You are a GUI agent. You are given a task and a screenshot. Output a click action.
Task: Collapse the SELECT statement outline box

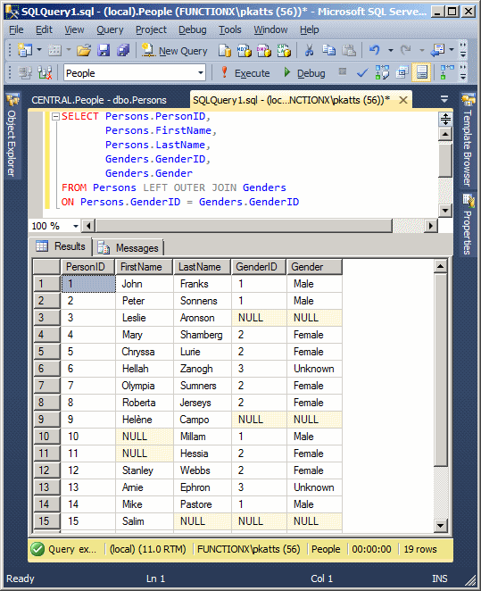(x=55, y=116)
